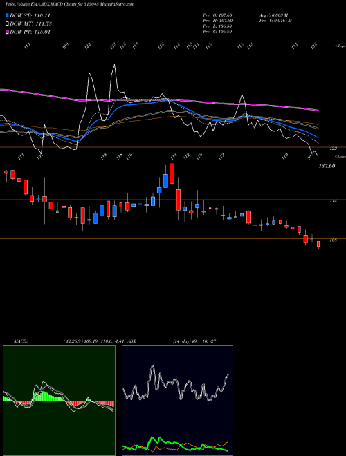The height and width of the screenshot is (456, 346).
Task: Click the 108 price level label
Action: point(333,240)
